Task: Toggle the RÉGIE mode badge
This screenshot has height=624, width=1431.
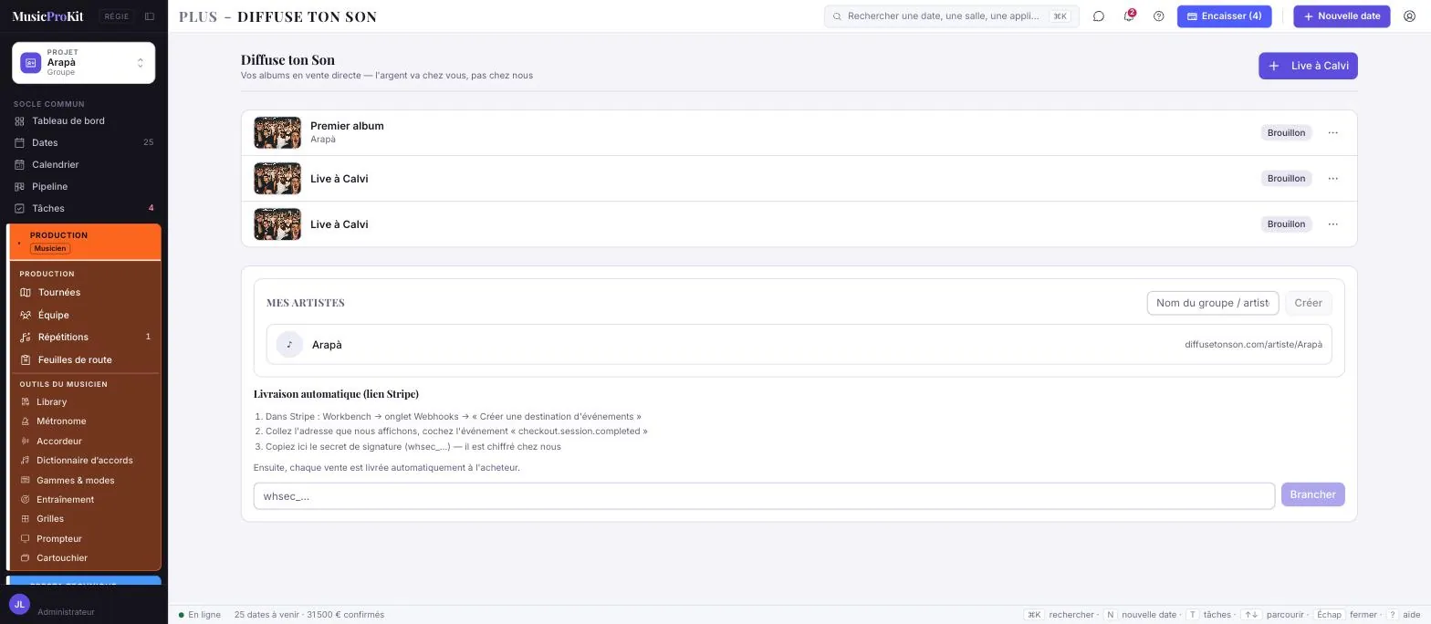Action: 117,16
